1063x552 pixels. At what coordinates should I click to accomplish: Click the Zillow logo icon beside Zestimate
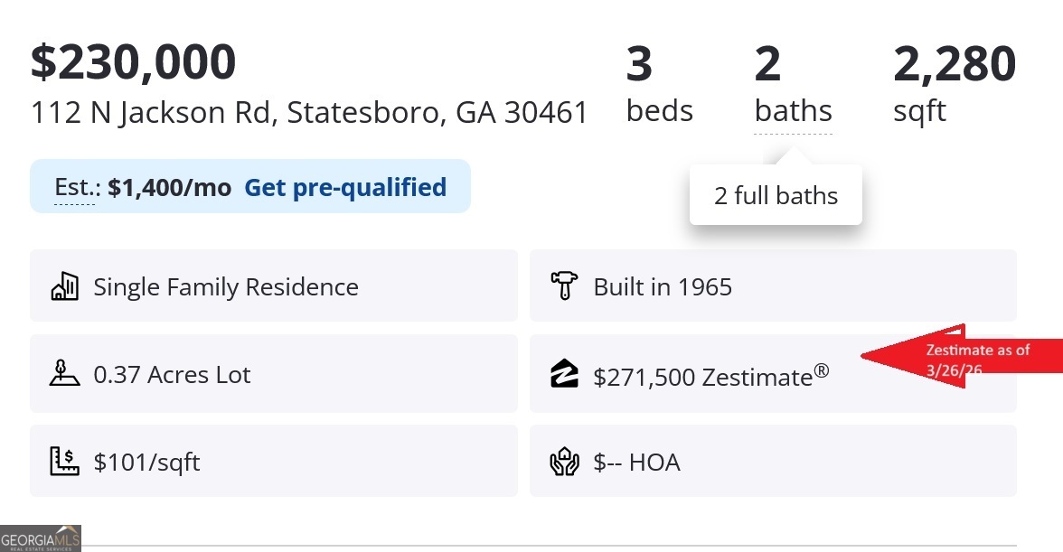click(x=564, y=374)
